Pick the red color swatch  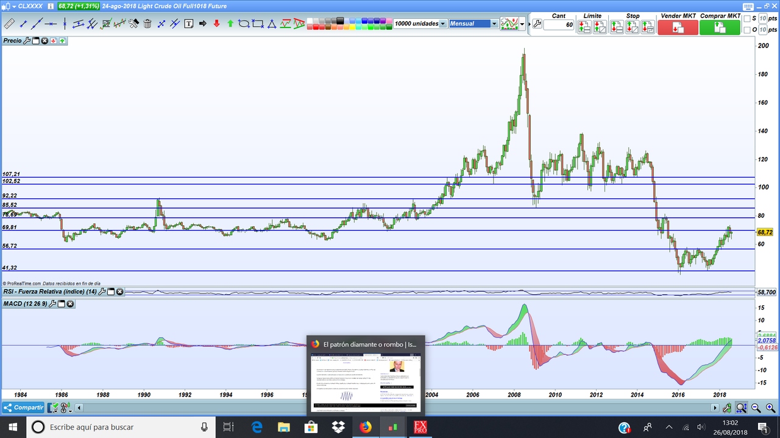316,27
